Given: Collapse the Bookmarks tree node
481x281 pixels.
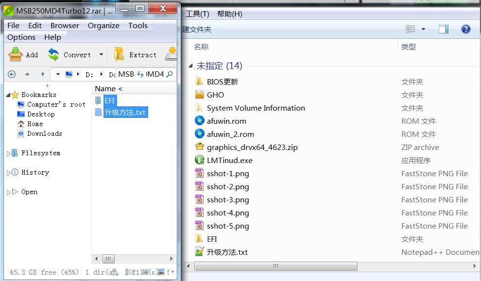Looking at the screenshot, I should (x=8, y=95).
